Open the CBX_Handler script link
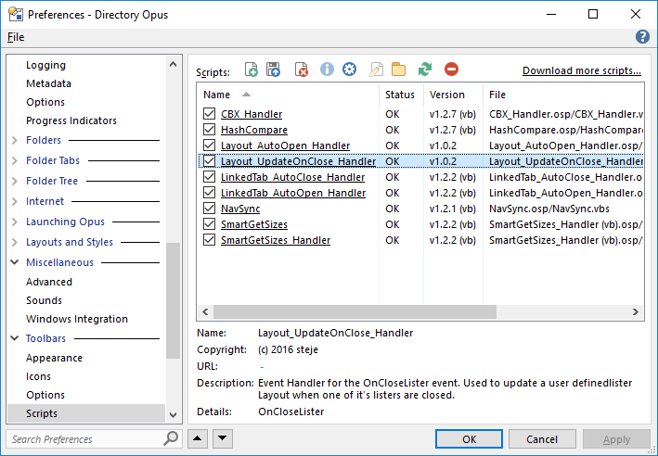The height and width of the screenshot is (456, 658). point(252,114)
